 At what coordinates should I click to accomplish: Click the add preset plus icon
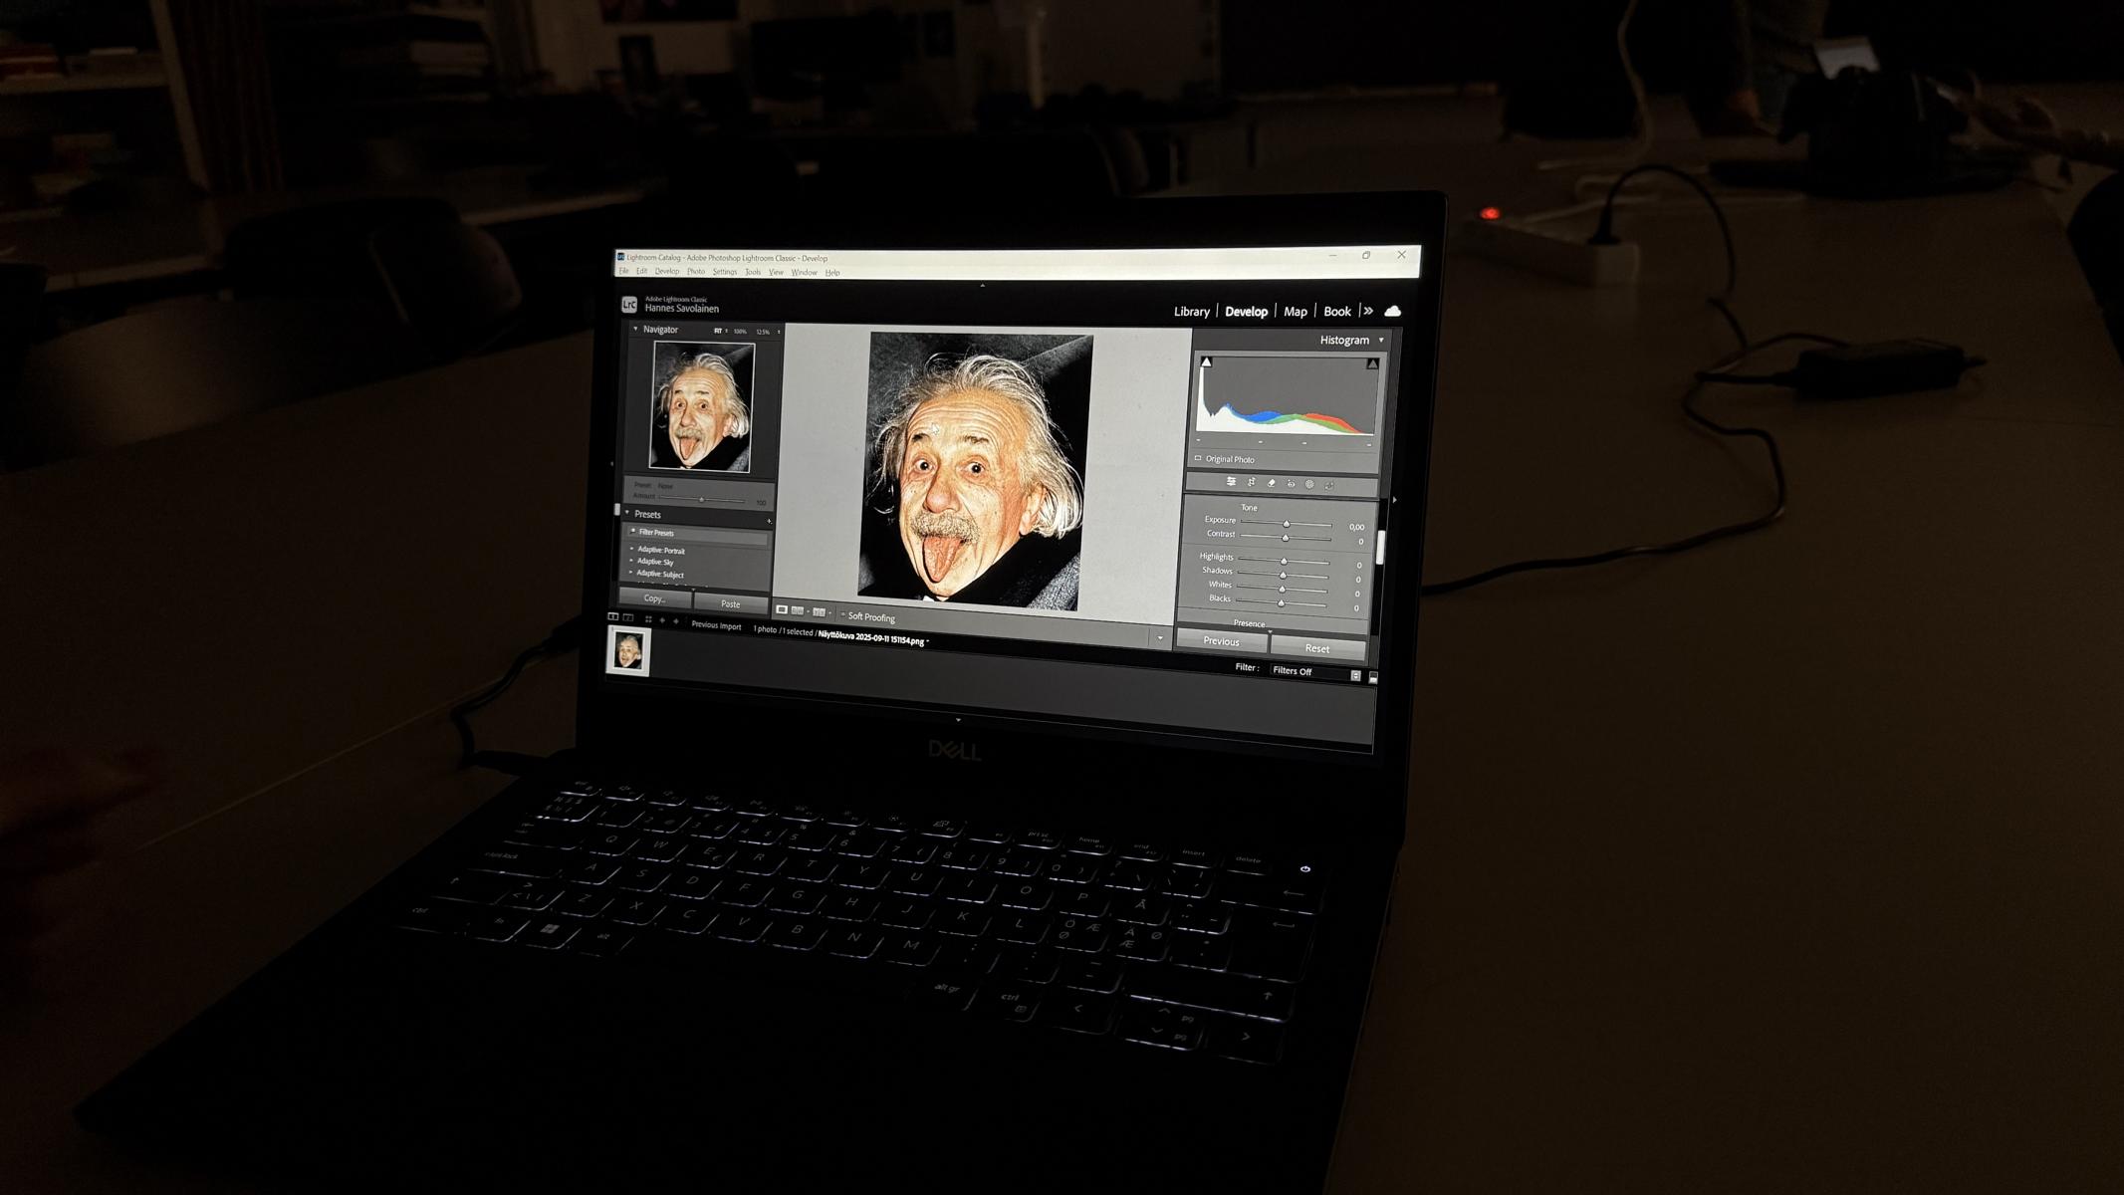click(769, 521)
